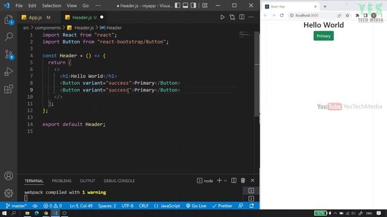The image size is (387, 217).
Task: Select the OUTPUT panel tab
Action: point(87,181)
